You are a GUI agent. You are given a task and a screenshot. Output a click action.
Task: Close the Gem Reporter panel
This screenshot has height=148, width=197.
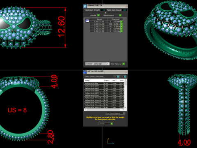click(126, 6)
